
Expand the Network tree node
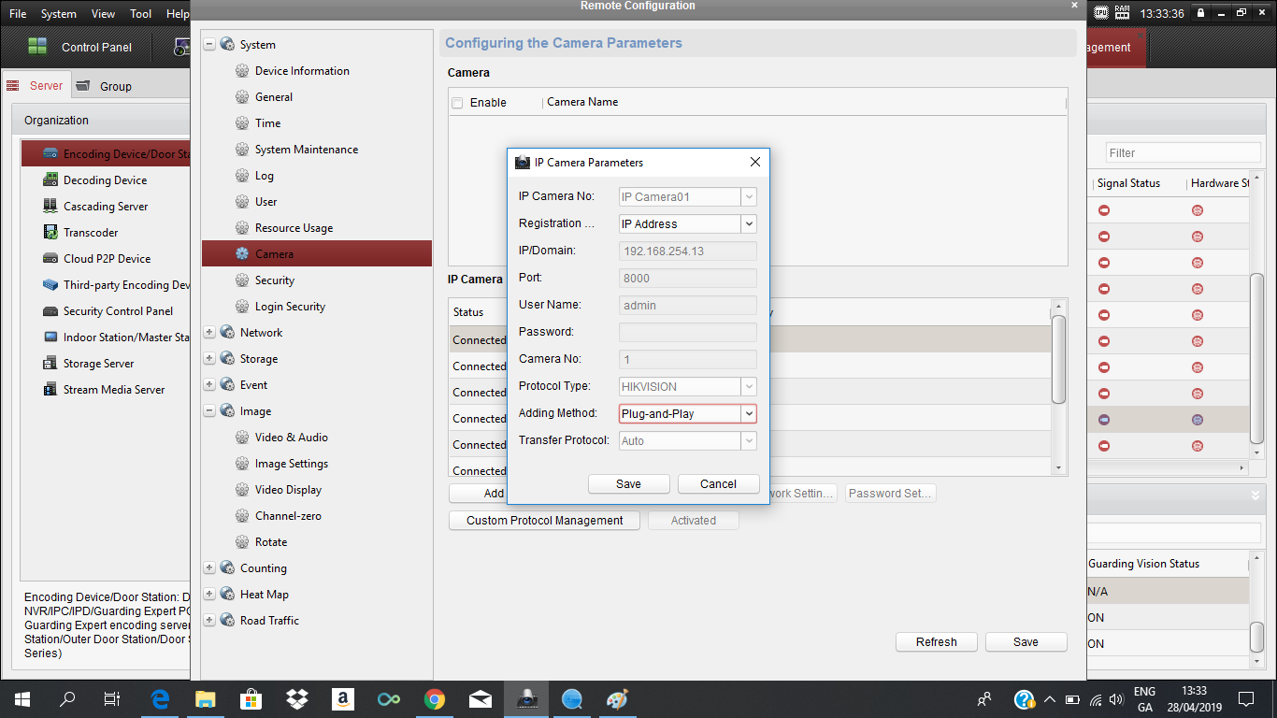pos(209,333)
